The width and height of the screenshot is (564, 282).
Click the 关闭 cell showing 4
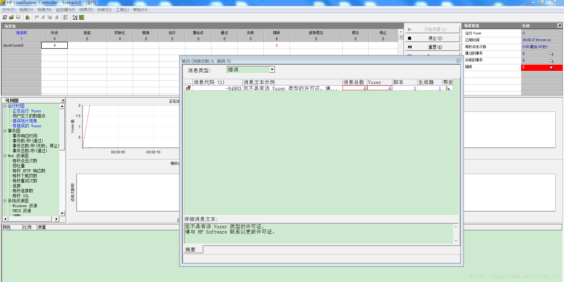click(x=54, y=45)
